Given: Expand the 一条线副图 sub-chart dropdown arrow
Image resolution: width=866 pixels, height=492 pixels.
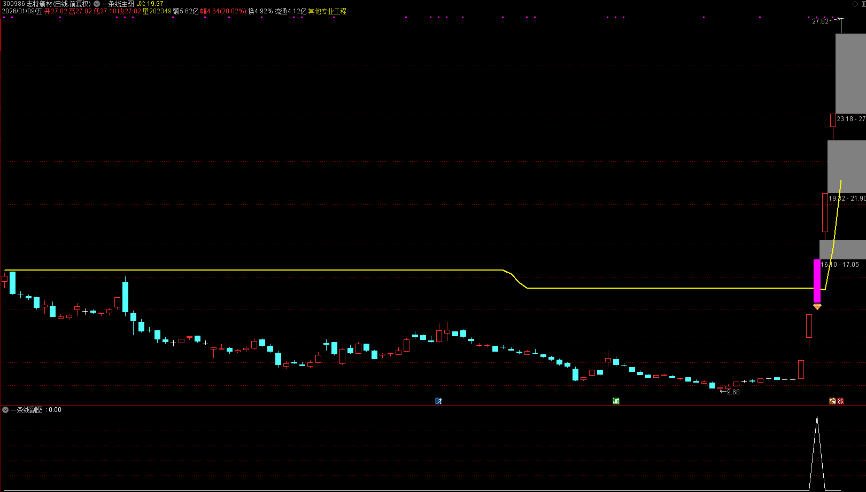Looking at the screenshot, I should tap(5, 410).
